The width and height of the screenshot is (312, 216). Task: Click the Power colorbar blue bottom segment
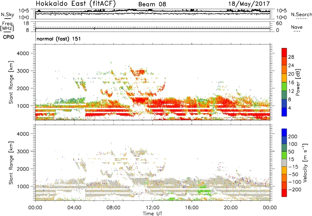tap(284, 112)
